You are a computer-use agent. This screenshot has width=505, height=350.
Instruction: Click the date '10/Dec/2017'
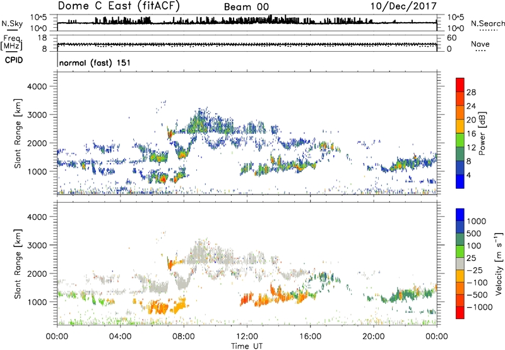[x=403, y=6]
